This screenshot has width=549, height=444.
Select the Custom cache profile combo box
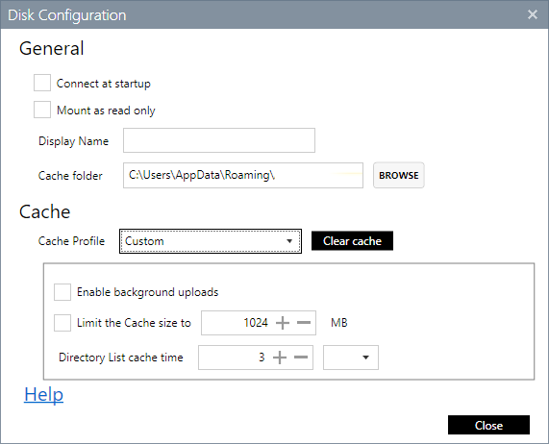click(x=211, y=241)
